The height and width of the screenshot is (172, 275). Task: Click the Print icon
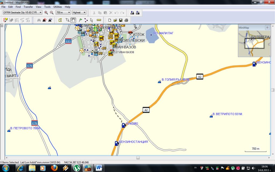(126, 20)
